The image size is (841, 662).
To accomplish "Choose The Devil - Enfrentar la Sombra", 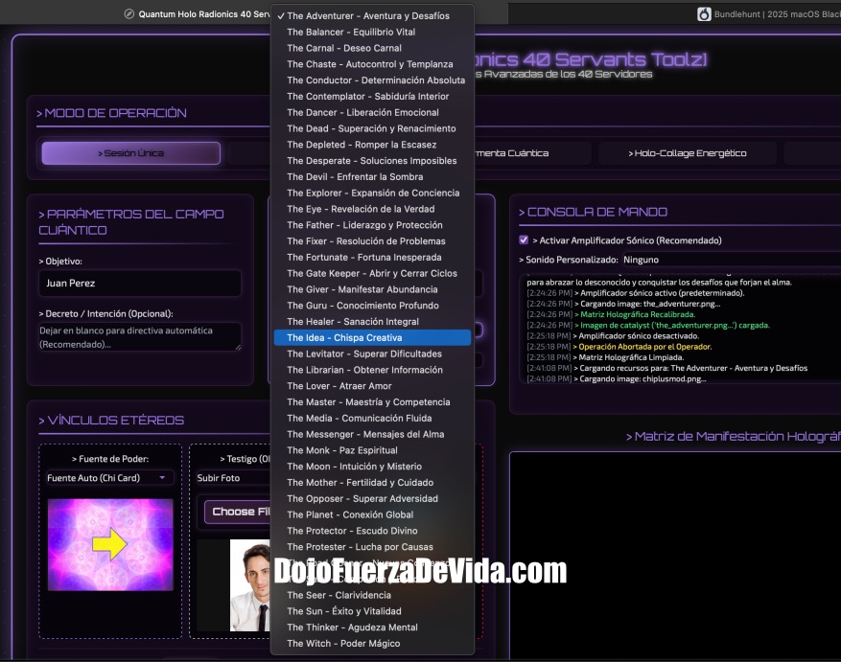I will (372, 177).
